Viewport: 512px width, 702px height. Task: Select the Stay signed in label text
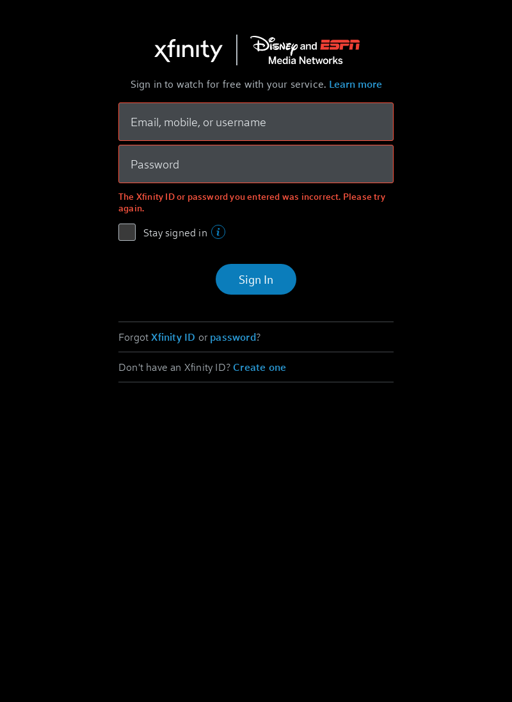coord(175,233)
